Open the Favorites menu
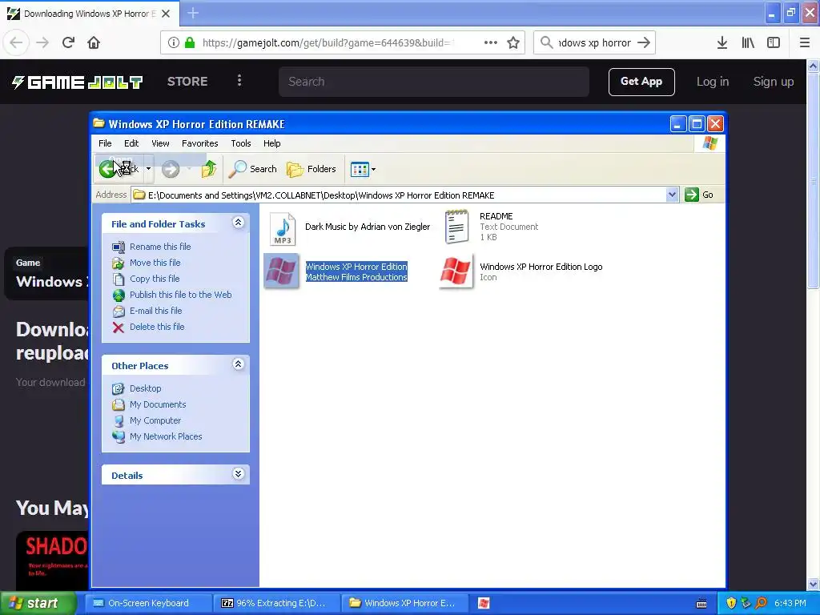 coord(199,143)
